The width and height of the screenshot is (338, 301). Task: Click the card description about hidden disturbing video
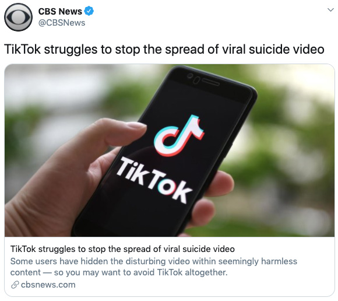(x=154, y=267)
